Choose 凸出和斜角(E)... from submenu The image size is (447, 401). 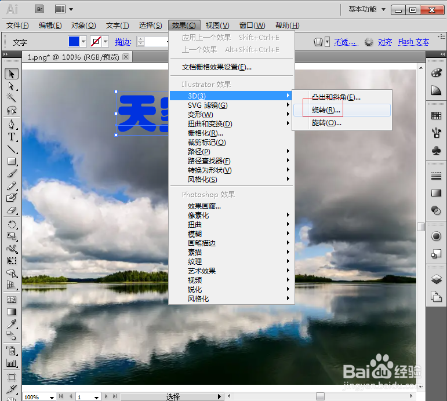coord(342,97)
